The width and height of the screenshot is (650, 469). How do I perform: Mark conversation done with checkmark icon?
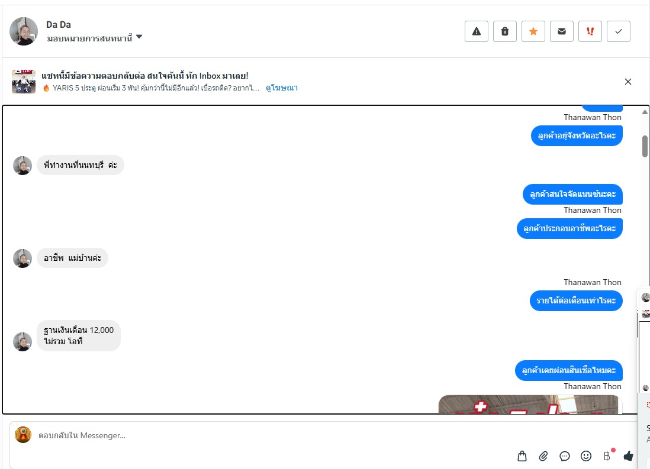(x=619, y=31)
